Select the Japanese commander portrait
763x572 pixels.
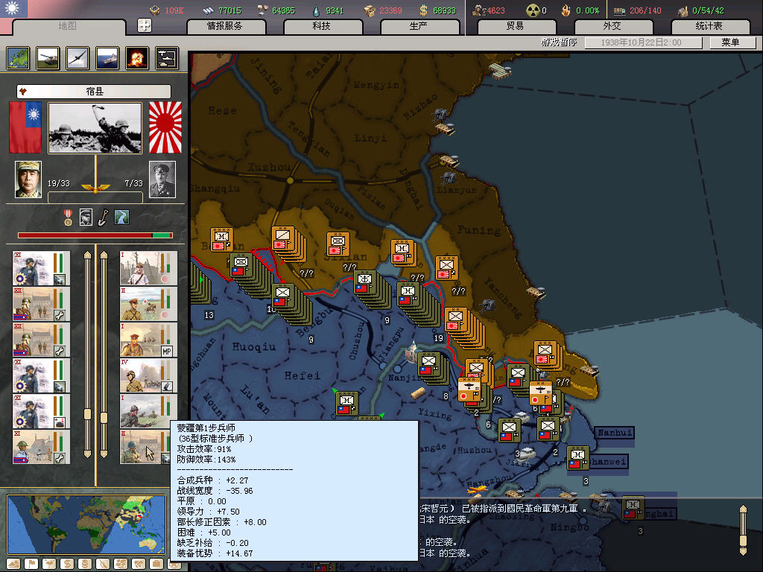[x=162, y=179]
